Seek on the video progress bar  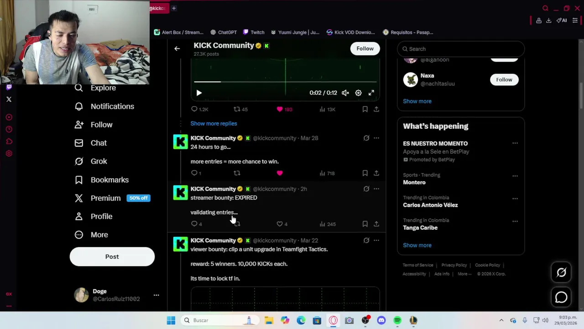point(285,82)
